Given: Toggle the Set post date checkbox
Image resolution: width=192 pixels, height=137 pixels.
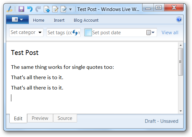Looking at the screenshot, I should tap(88, 33).
